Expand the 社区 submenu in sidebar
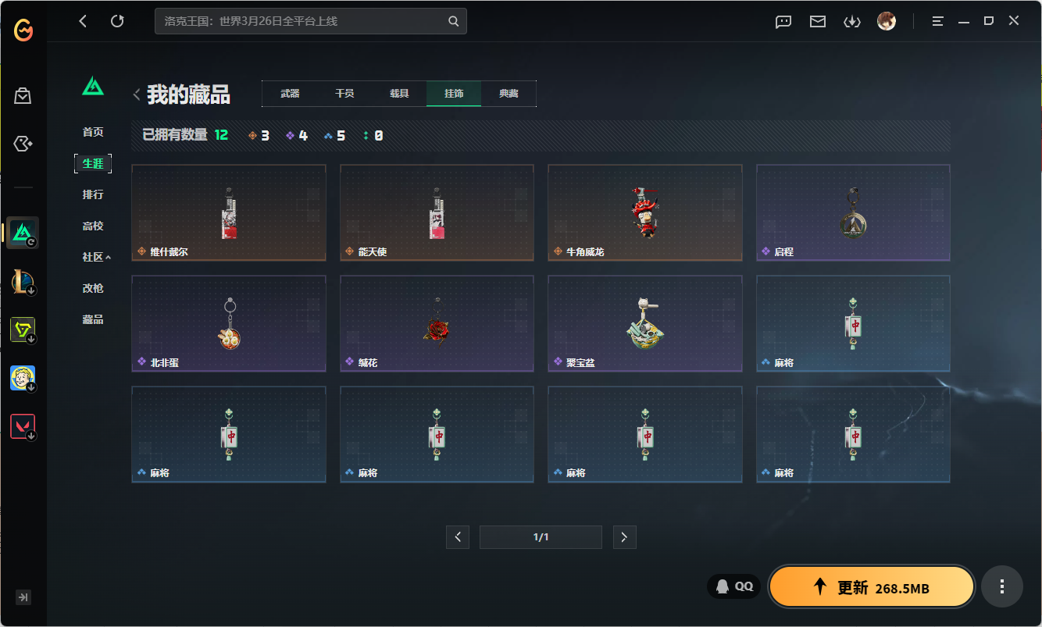Image resolution: width=1042 pixels, height=627 pixels. (96, 257)
